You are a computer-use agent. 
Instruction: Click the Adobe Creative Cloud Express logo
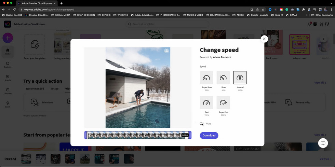point(8,24)
